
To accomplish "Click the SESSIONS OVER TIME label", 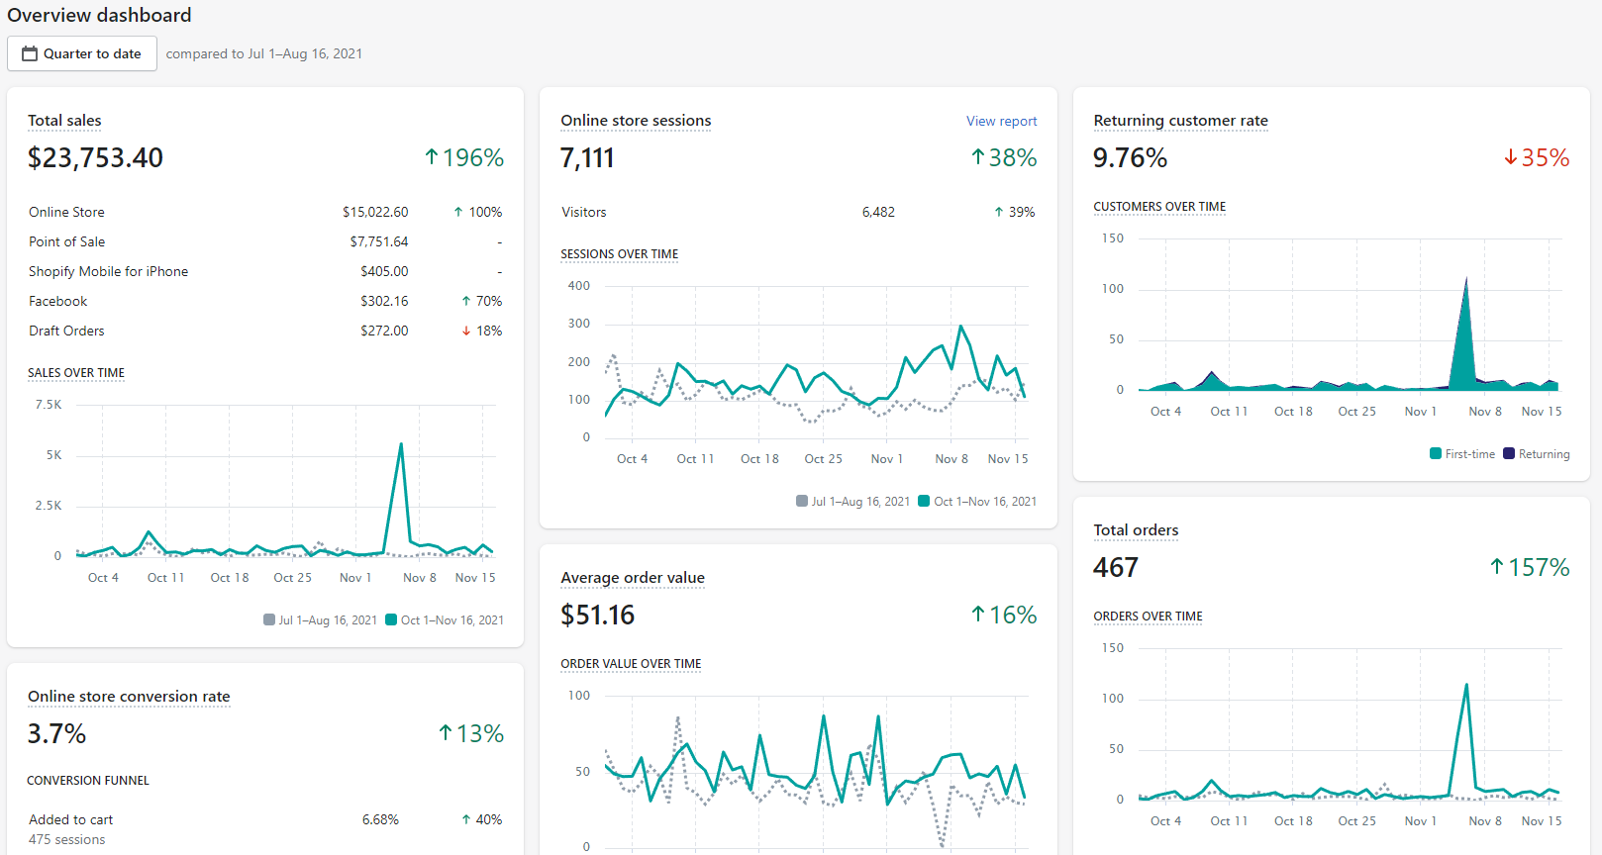I will 620,254.
